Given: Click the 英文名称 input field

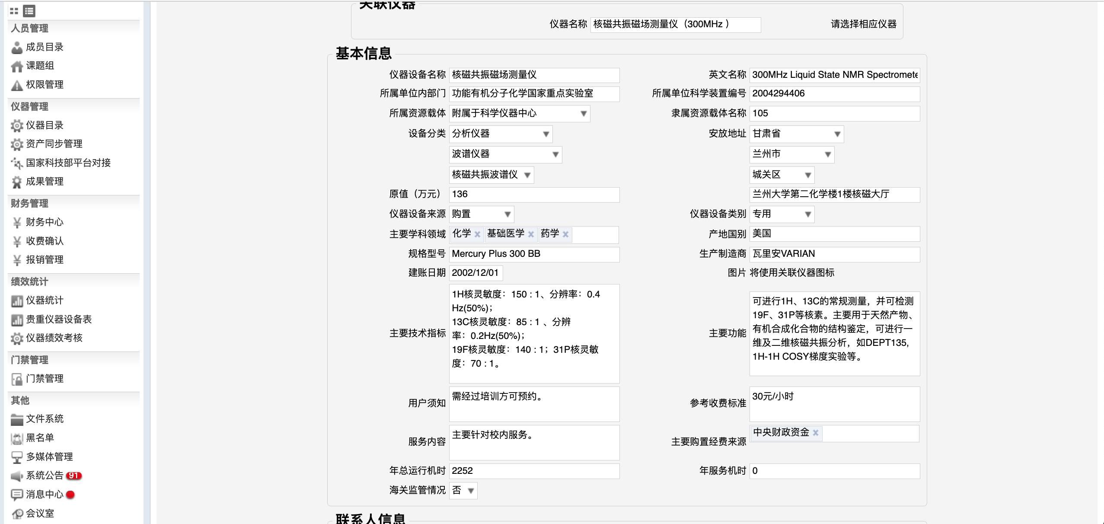Looking at the screenshot, I should 835,75.
